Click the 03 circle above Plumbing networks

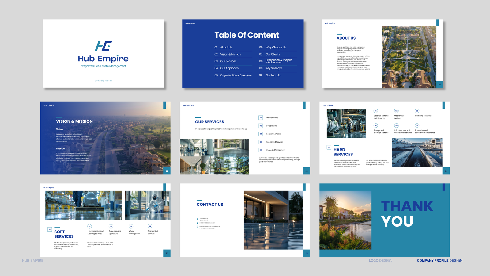[417, 111]
